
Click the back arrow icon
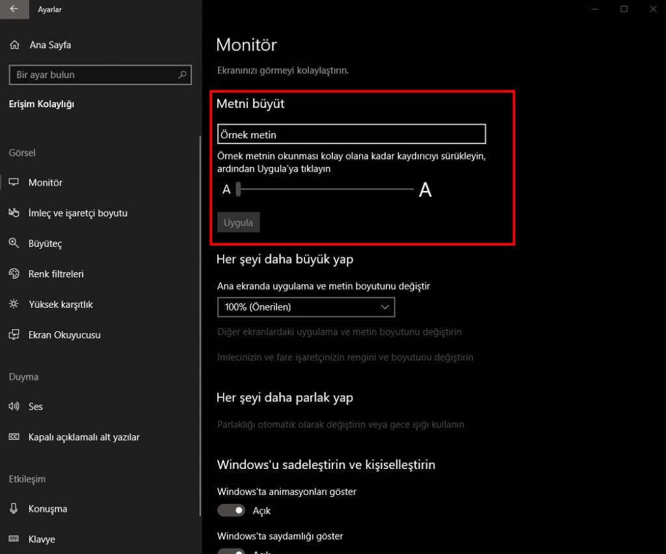pos(14,10)
